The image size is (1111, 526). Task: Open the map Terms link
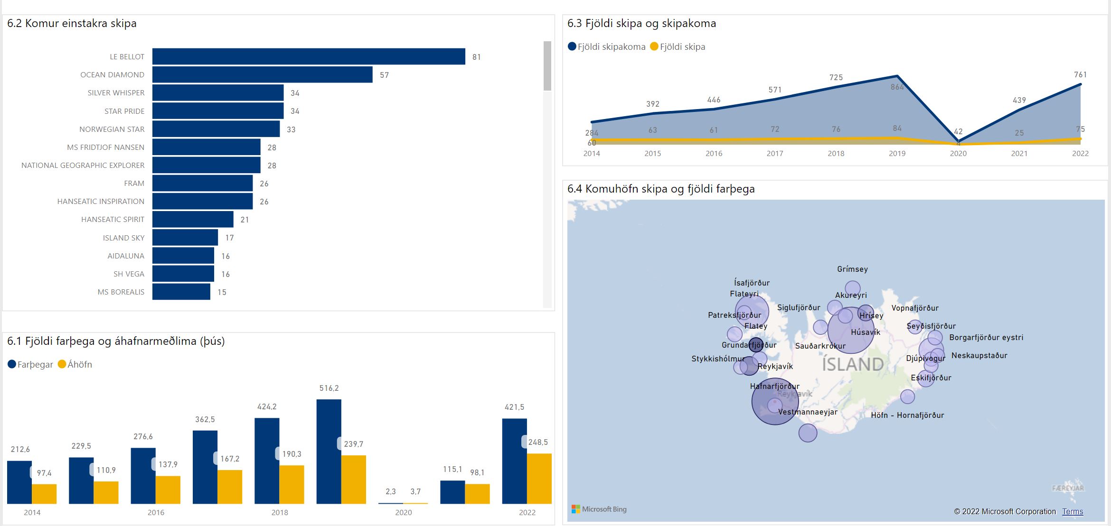point(1073,511)
